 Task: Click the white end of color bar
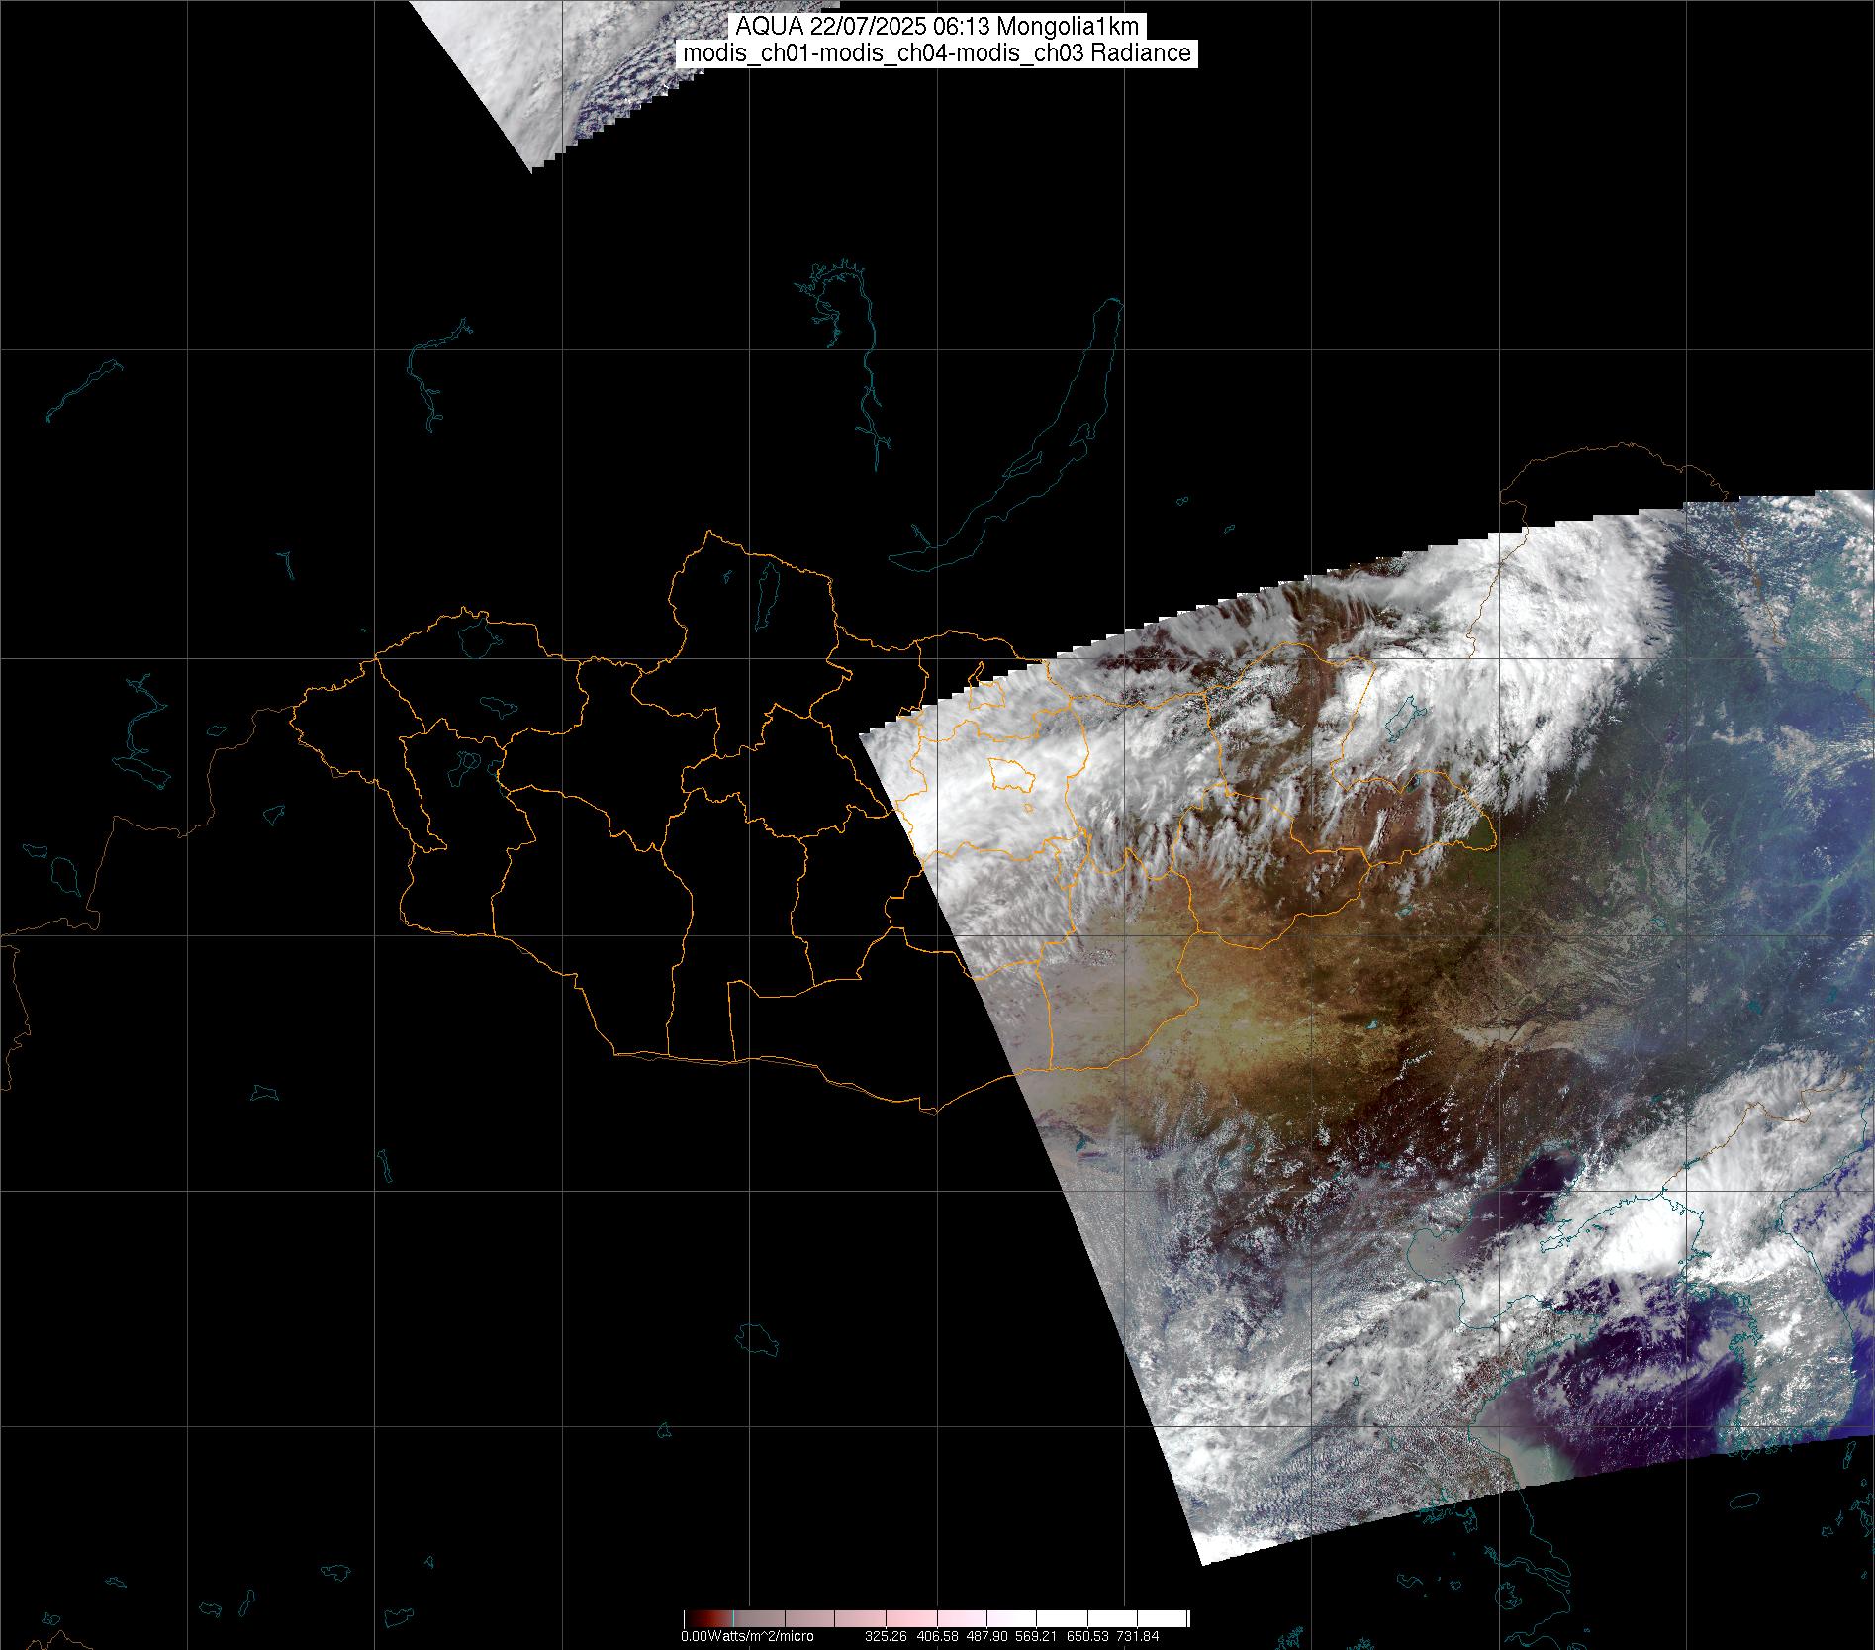click(x=1172, y=1618)
